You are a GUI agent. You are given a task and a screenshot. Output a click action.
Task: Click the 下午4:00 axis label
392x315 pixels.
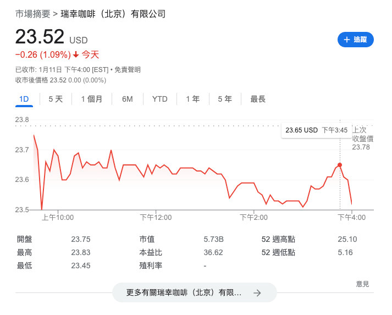click(352, 218)
